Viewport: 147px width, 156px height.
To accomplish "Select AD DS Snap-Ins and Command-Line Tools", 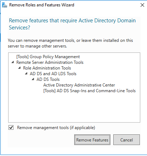I will (x=89, y=91).
